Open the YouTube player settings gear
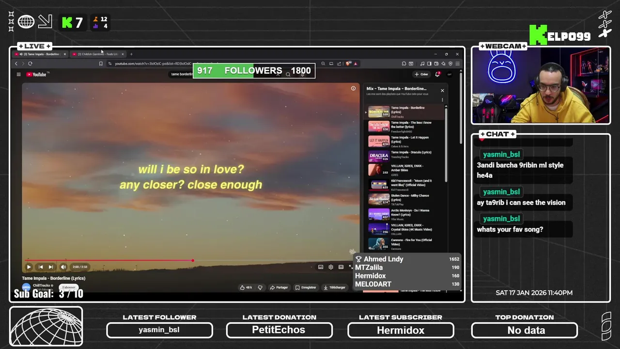620x349 pixels. (x=331, y=267)
